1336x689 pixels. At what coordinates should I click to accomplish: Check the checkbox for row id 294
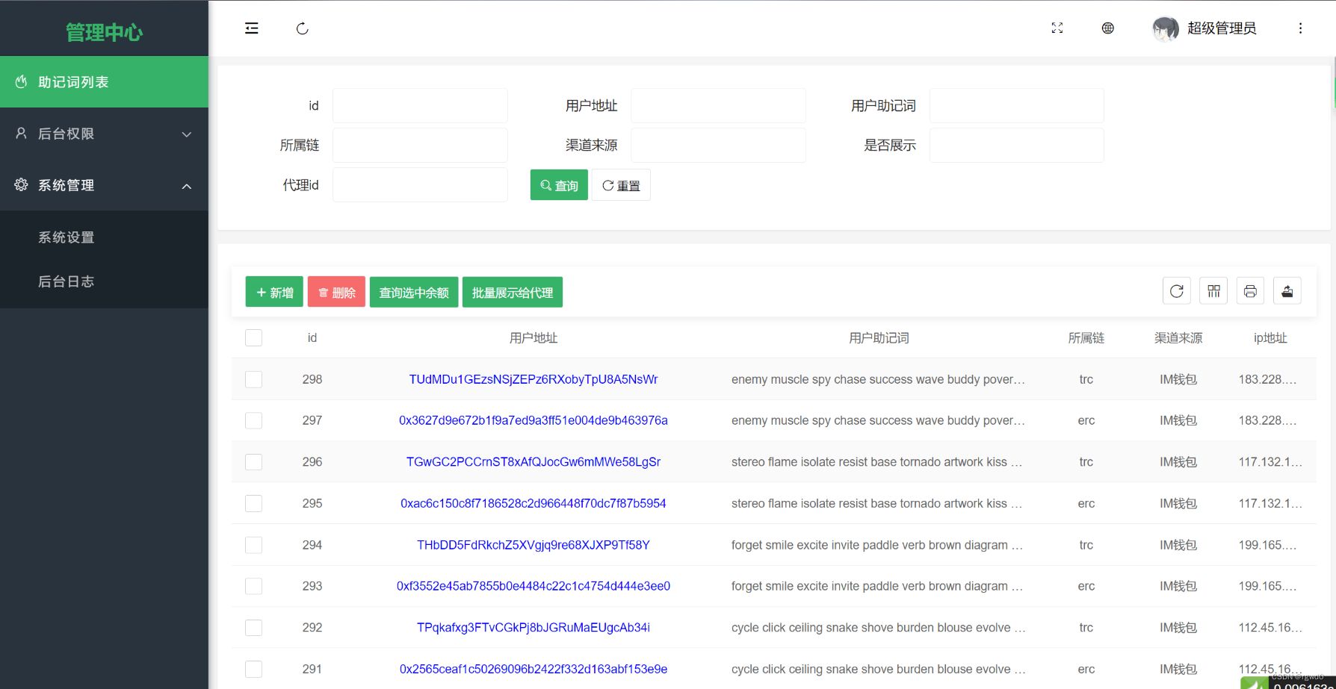(253, 544)
